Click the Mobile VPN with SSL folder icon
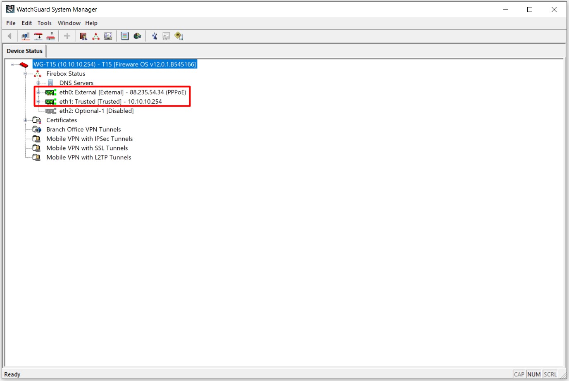569x381 pixels. coord(37,148)
